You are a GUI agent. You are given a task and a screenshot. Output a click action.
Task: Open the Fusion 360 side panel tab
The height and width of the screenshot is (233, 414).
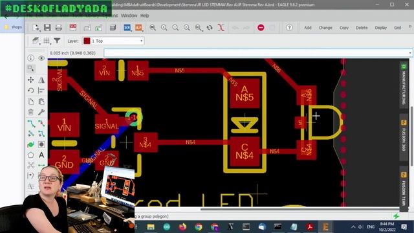(x=404, y=137)
